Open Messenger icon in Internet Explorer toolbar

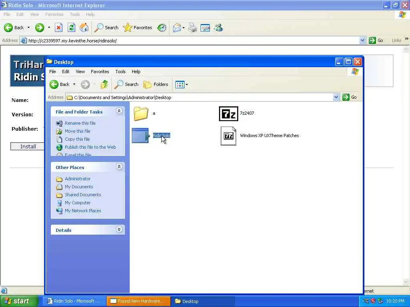click(218, 28)
